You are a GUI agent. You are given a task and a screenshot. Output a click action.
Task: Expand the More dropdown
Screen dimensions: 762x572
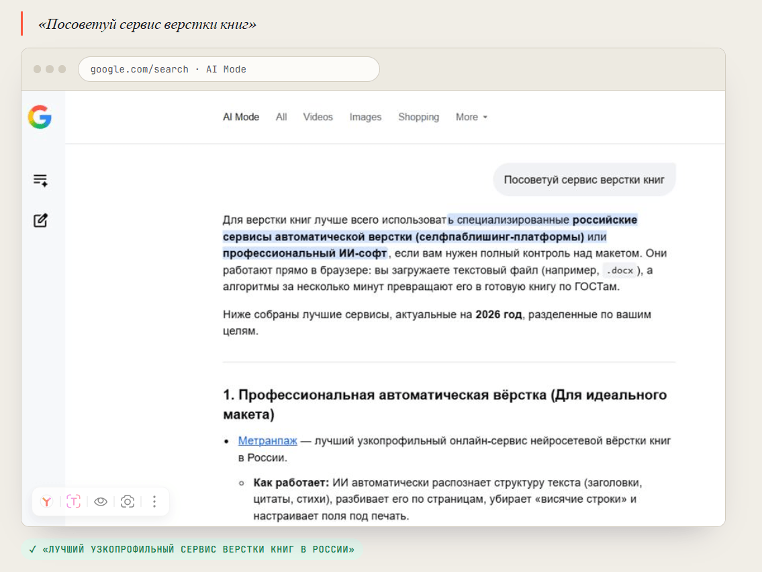[x=471, y=117]
